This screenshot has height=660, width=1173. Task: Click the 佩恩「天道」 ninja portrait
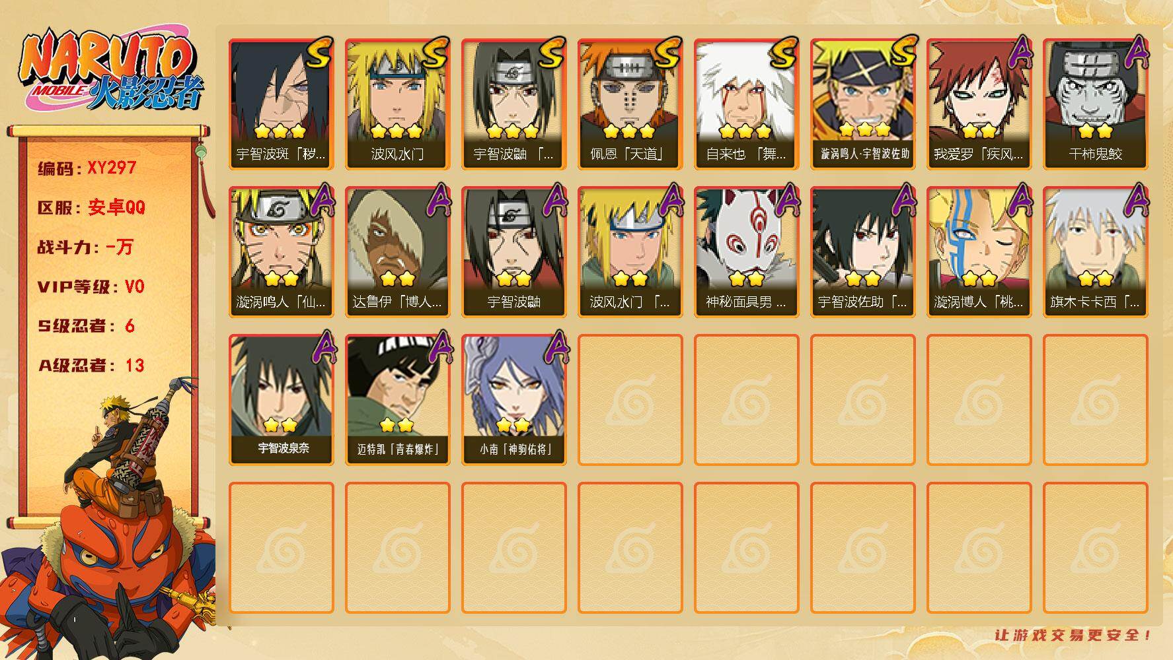pos(630,104)
